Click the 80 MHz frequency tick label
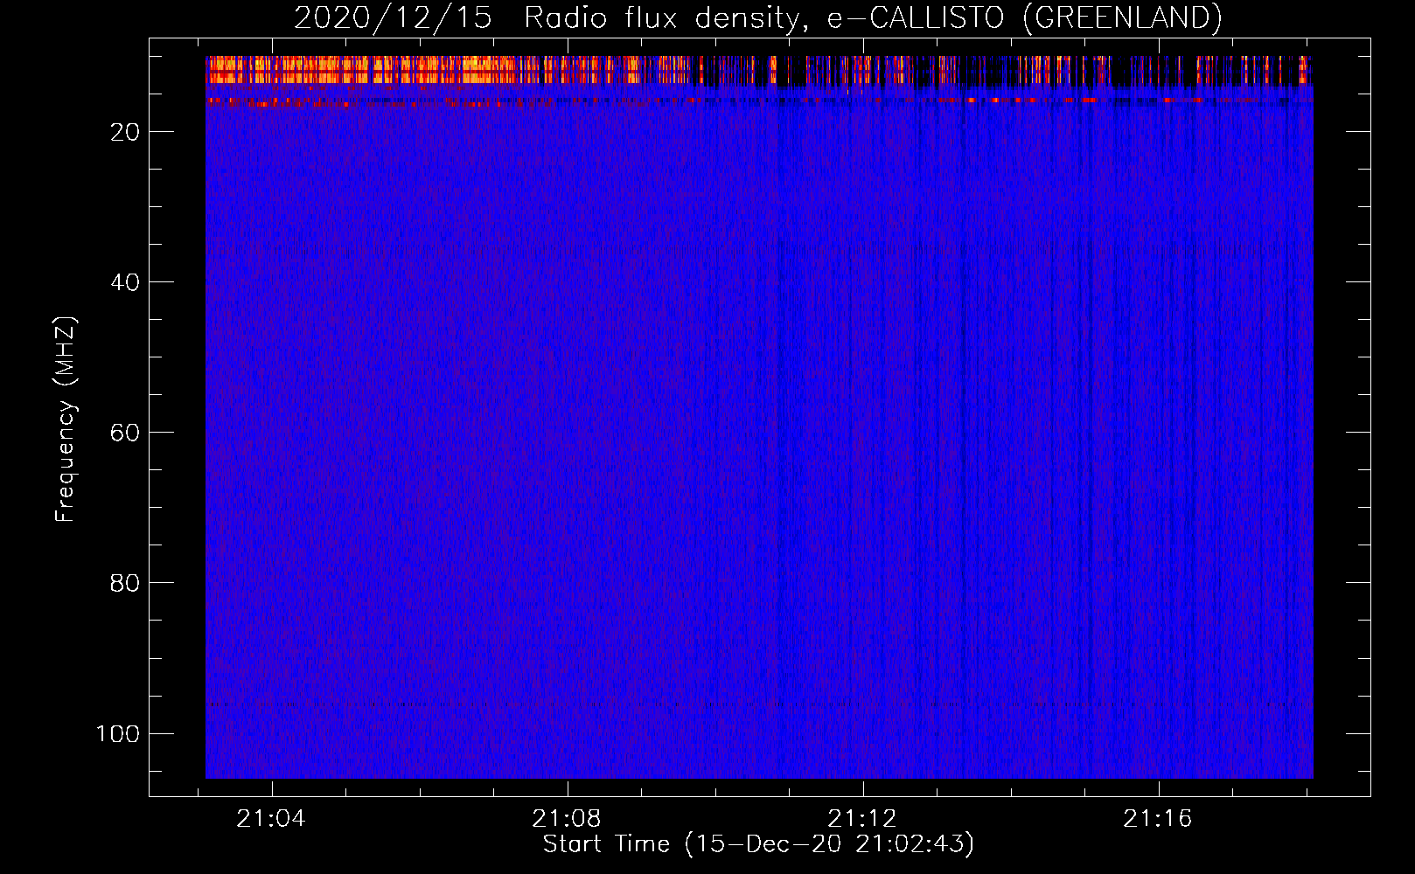The image size is (1415, 874). coord(125,583)
